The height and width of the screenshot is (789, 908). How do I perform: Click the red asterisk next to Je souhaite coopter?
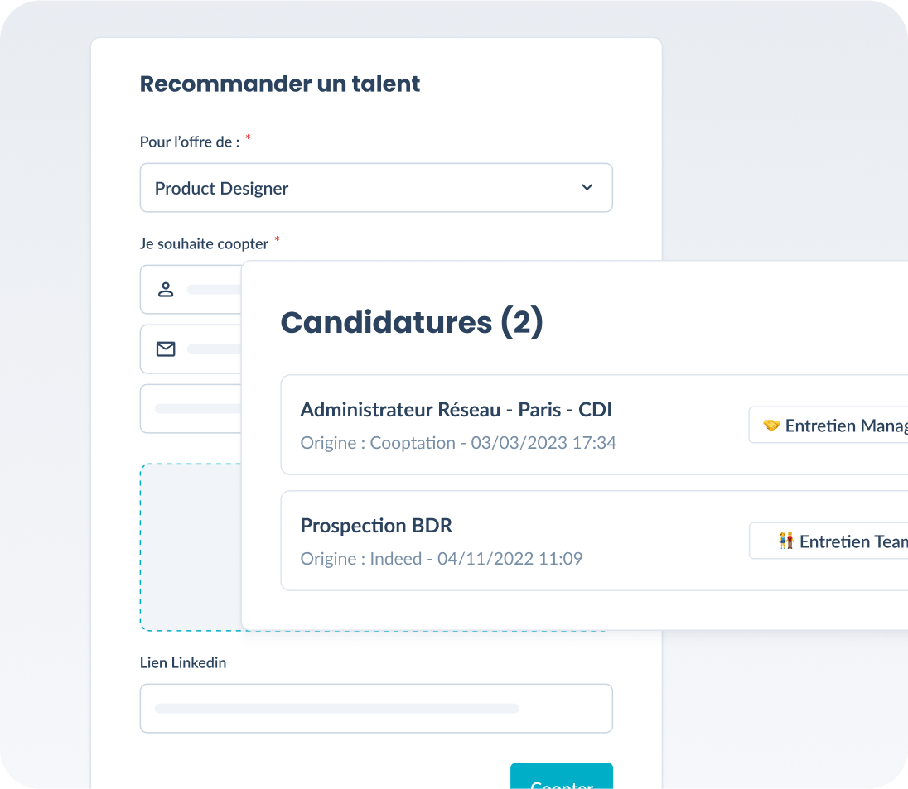[277, 239]
